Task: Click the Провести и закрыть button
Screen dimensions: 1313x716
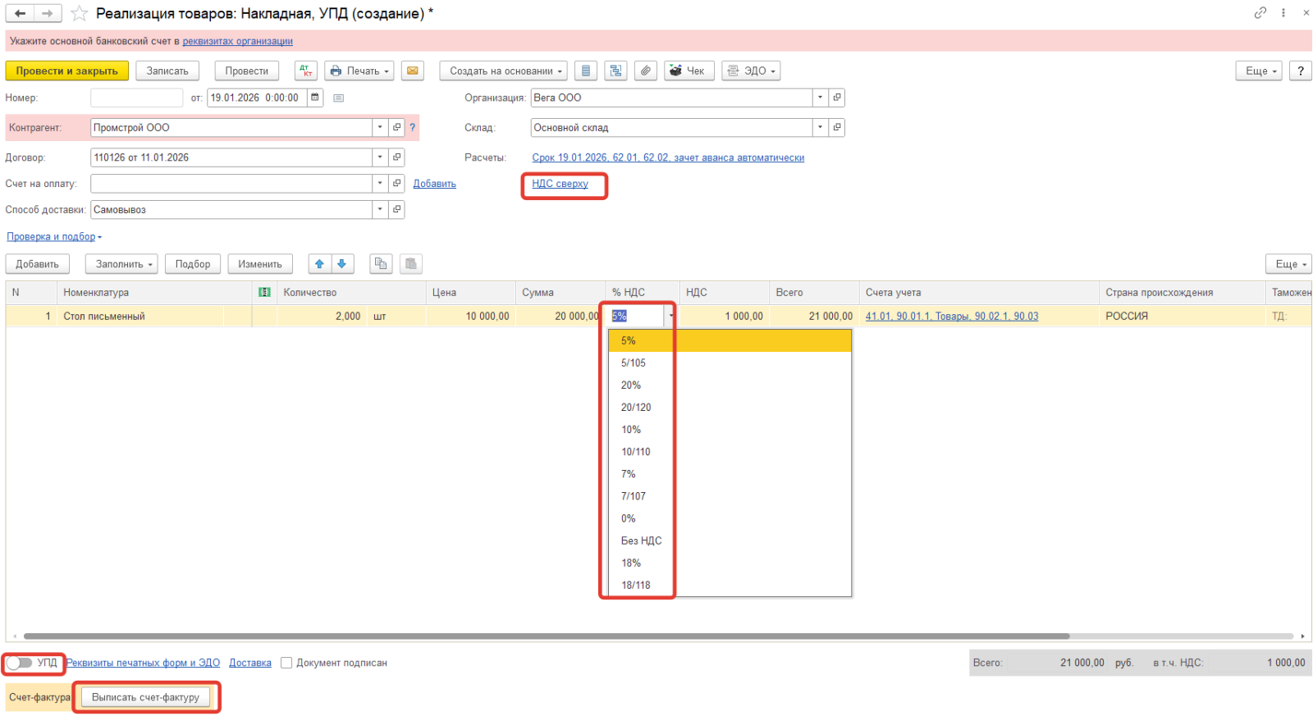Action: [66, 71]
